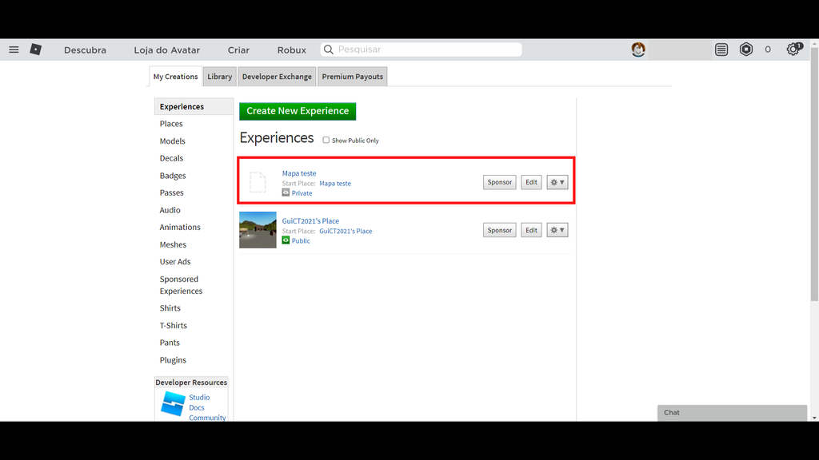Open GuiCT2021's Place Start Place link
The image size is (819, 460).
pos(346,231)
